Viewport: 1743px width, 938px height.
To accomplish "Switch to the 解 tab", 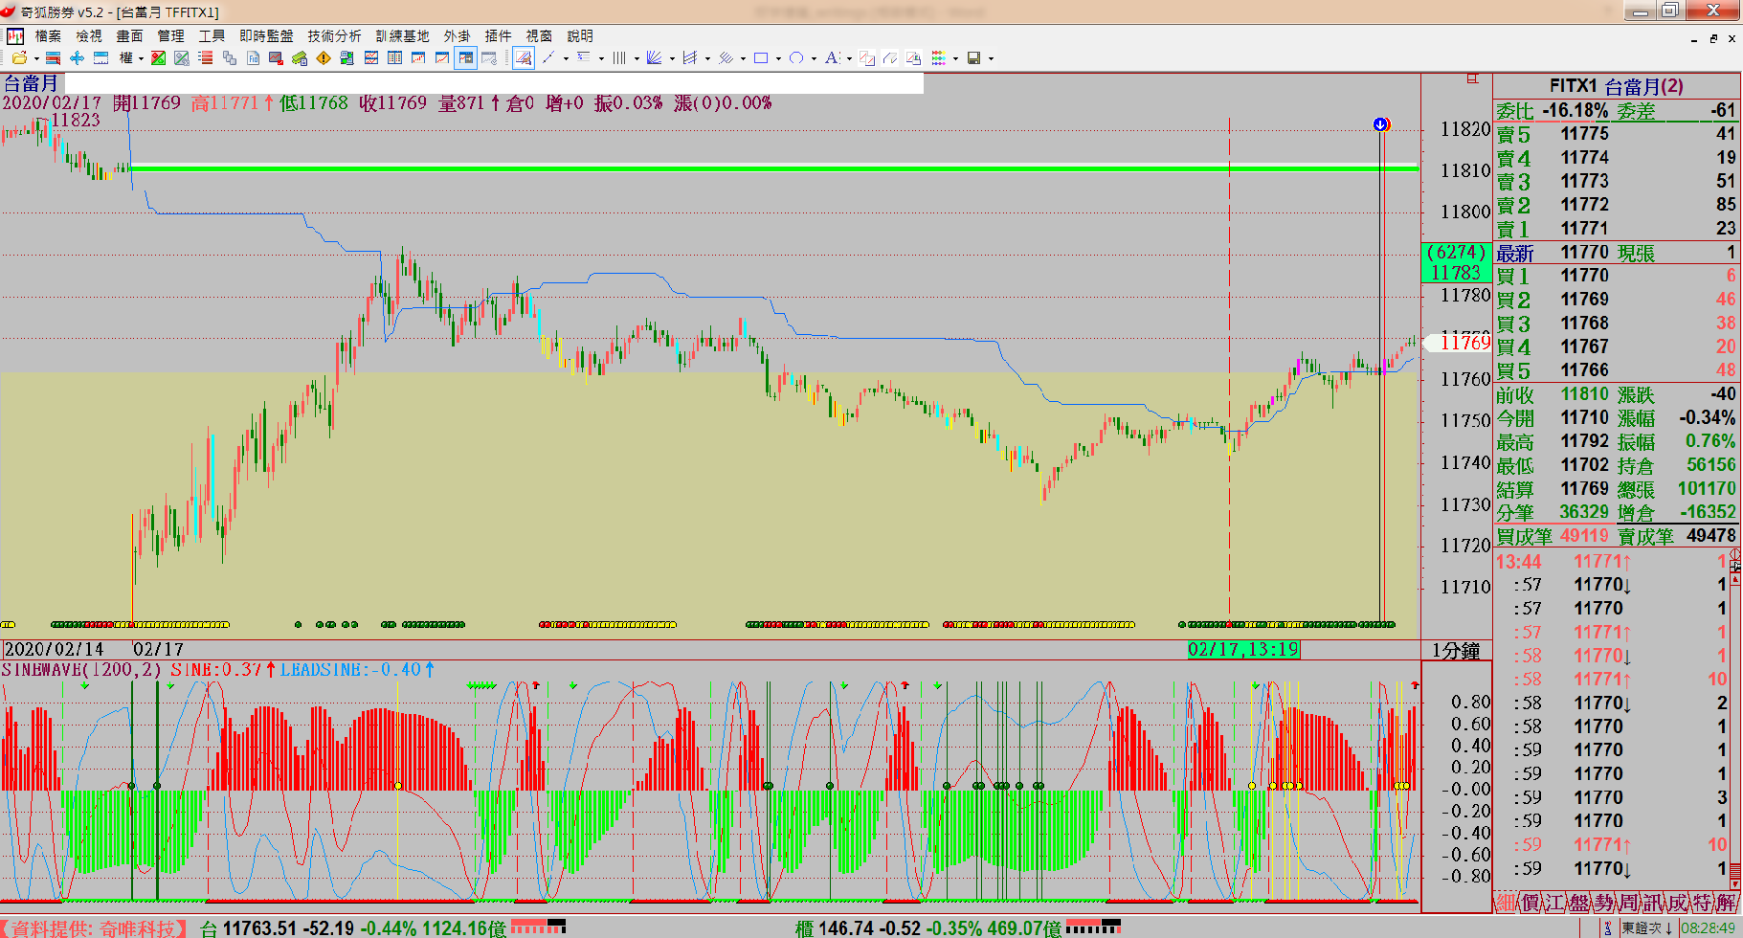I will pyautogui.click(x=1726, y=903).
